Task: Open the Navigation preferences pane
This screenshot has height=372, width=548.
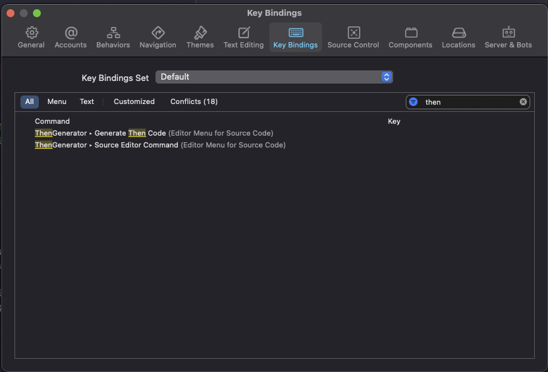Action: [158, 38]
